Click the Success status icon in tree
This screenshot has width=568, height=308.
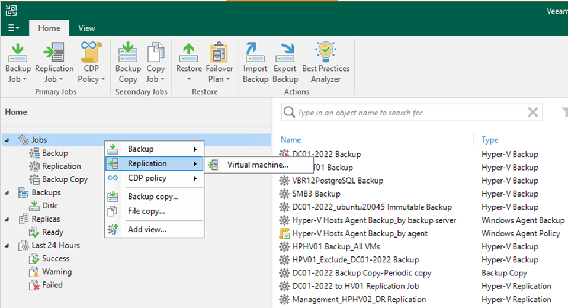click(34, 258)
